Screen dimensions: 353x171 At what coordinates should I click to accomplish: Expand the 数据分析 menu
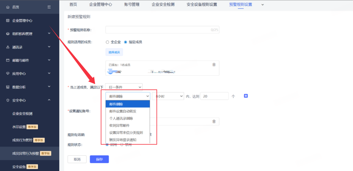pos(49,87)
